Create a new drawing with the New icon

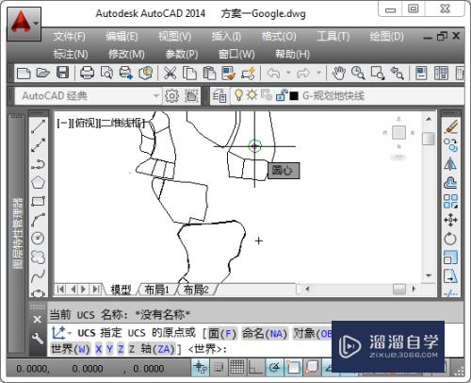coord(24,74)
